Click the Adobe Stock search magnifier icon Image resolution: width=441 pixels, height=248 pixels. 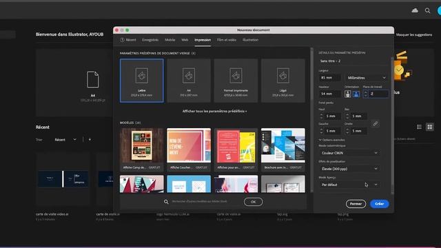click(166, 202)
